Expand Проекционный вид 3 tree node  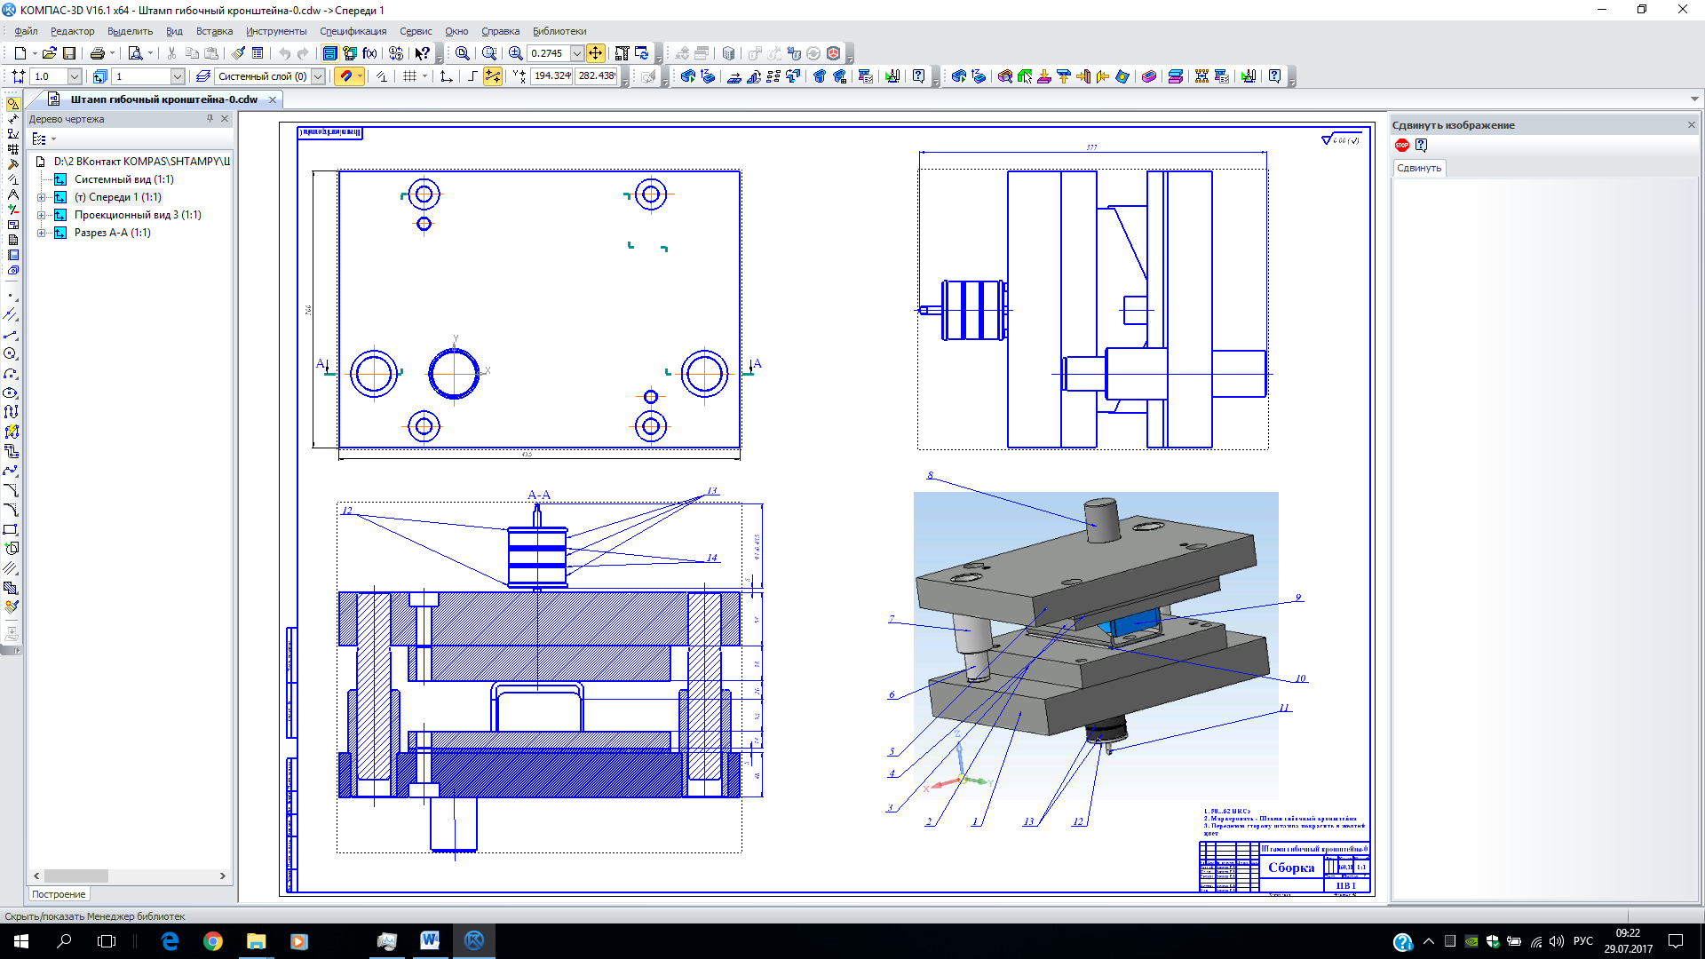[41, 215]
